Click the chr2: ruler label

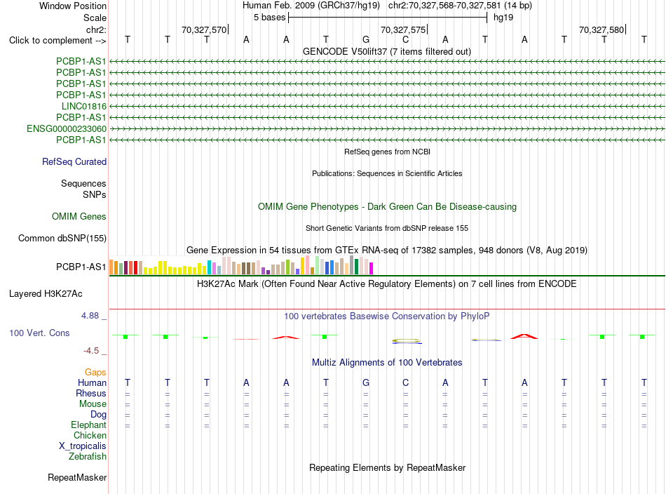click(97, 29)
